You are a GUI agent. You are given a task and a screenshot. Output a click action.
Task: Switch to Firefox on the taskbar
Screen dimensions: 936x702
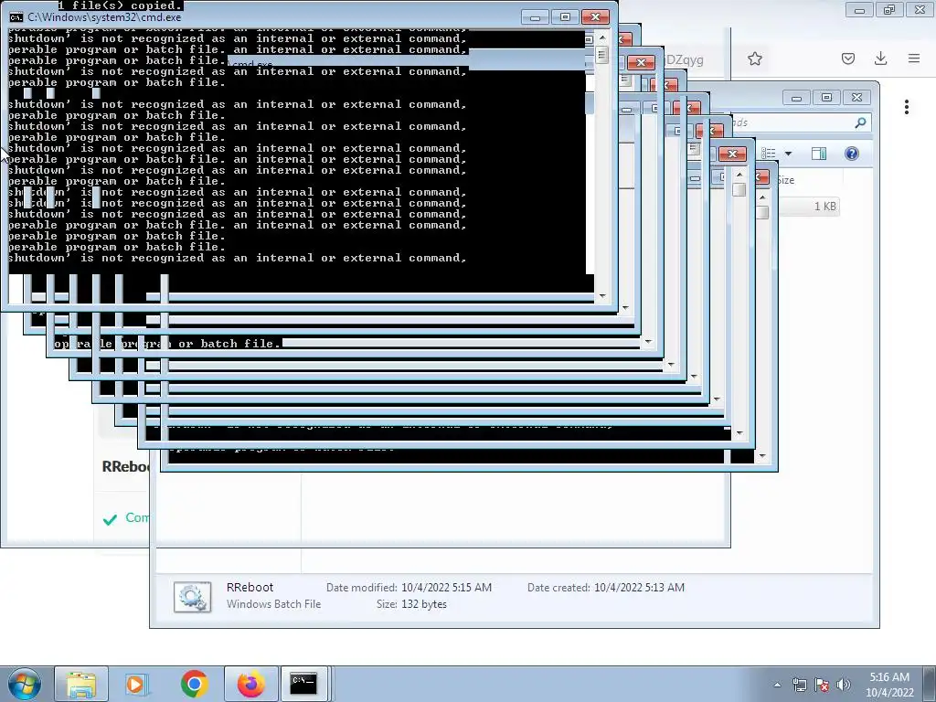[250, 684]
